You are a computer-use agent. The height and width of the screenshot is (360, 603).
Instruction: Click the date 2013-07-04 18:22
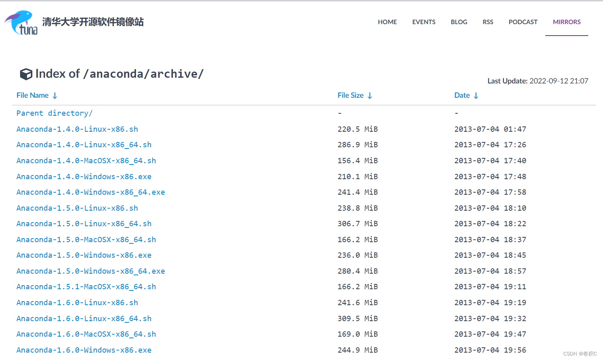click(x=490, y=224)
